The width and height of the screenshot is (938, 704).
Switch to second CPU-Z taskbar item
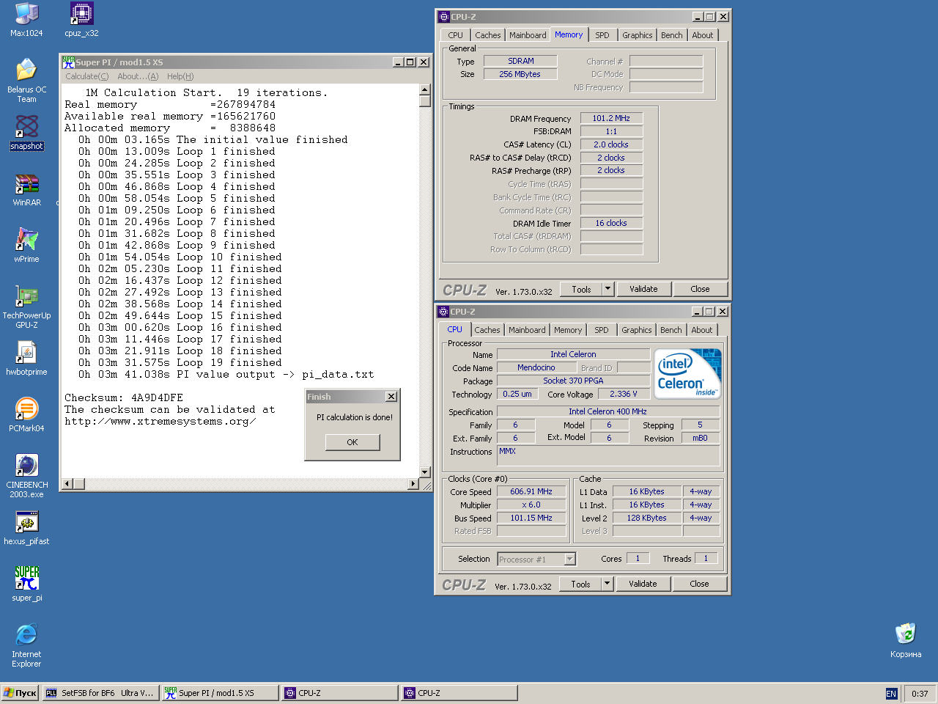459,693
